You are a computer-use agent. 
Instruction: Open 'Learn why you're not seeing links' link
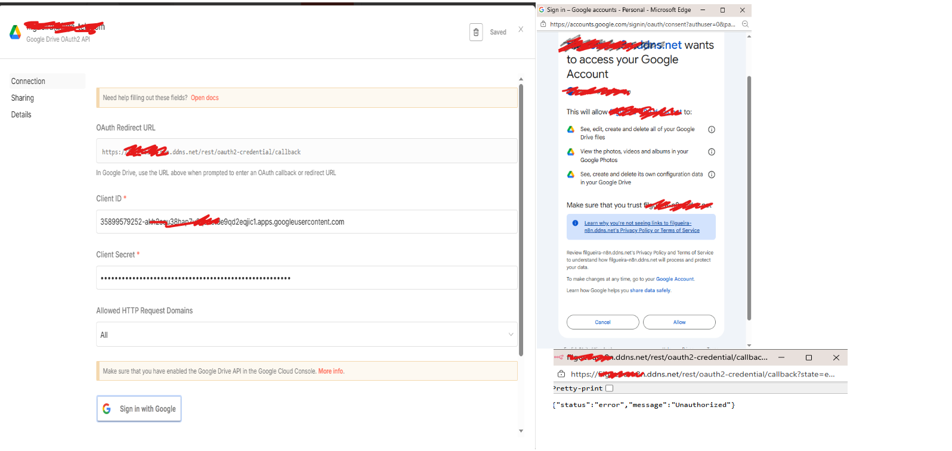click(642, 227)
